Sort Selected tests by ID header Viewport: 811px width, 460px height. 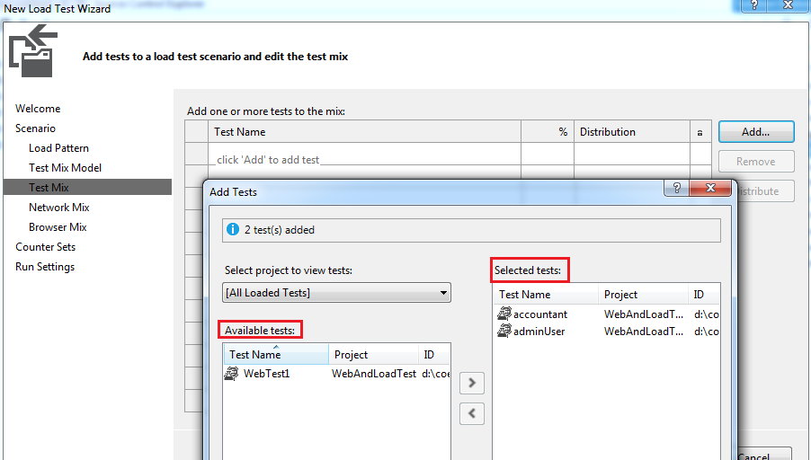tap(703, 295)
